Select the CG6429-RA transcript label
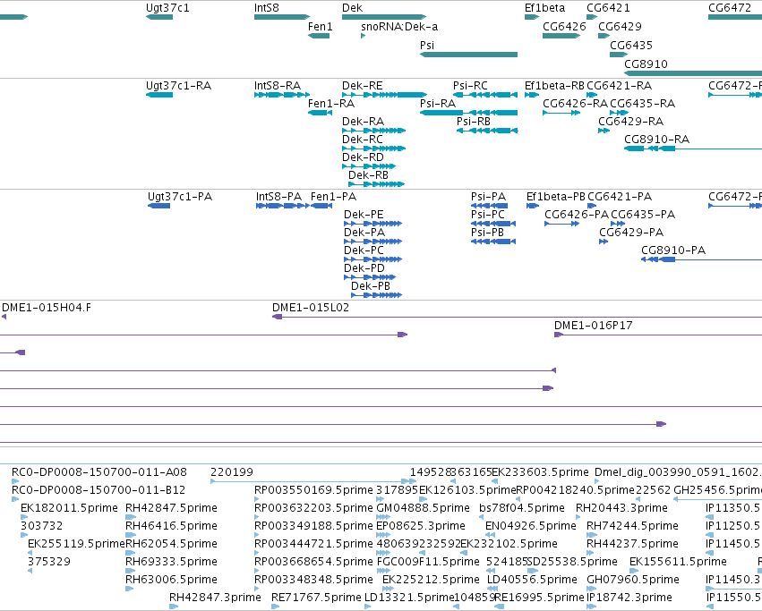Viewport: 762px width, 611px height. [x=630, y=121]
